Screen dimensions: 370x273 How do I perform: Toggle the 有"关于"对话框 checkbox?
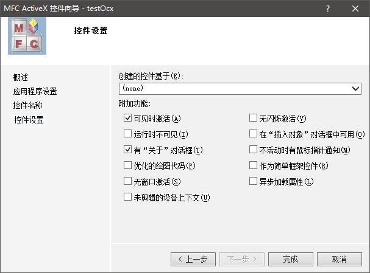tap(127, 150)
